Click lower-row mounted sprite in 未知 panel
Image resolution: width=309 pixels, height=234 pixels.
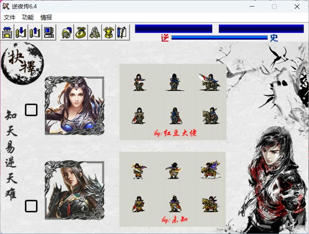[x=210, y=204]
